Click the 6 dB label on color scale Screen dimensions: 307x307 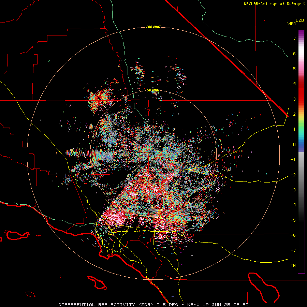(294, 54)
